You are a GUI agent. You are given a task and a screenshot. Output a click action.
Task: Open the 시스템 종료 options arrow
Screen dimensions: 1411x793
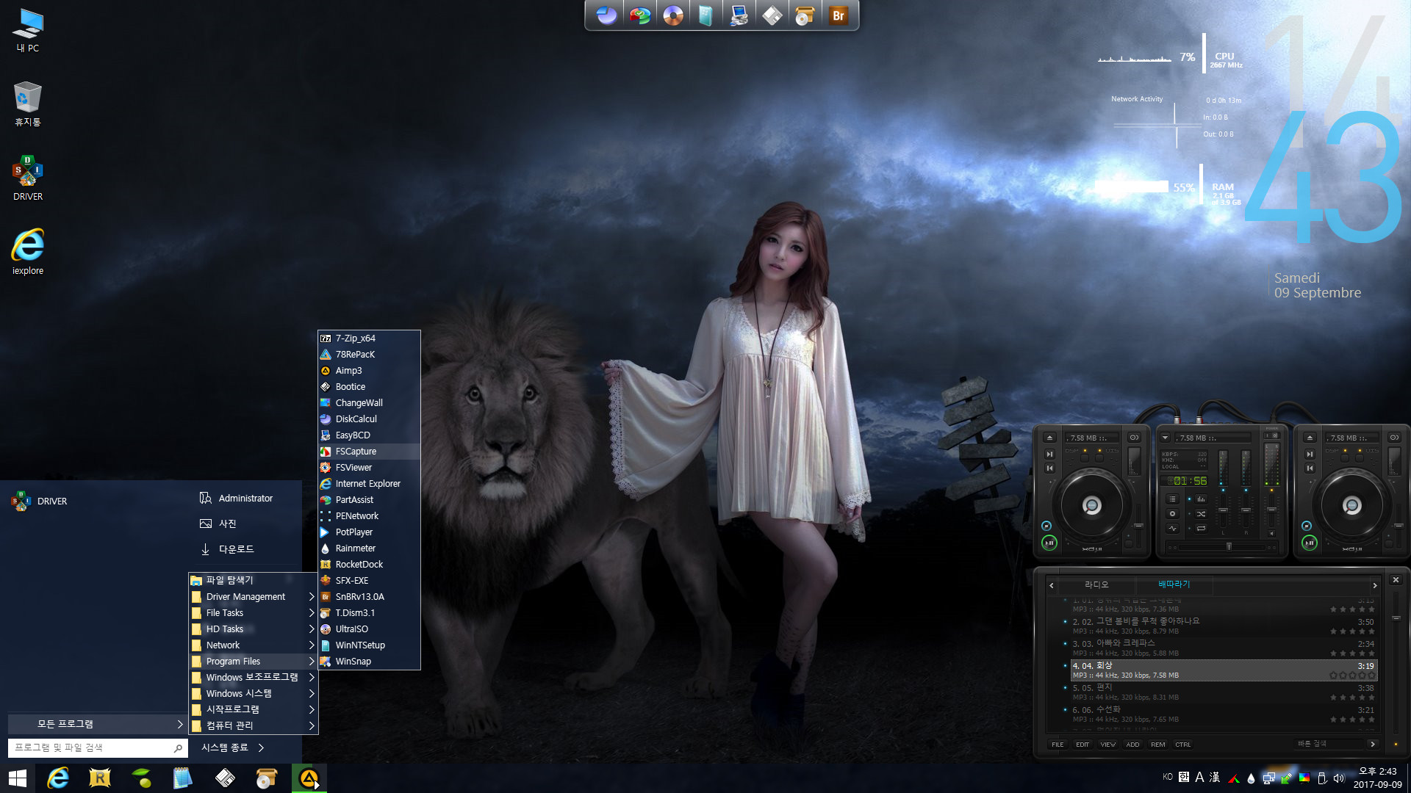pyautogui.click(x=261, y=747)
